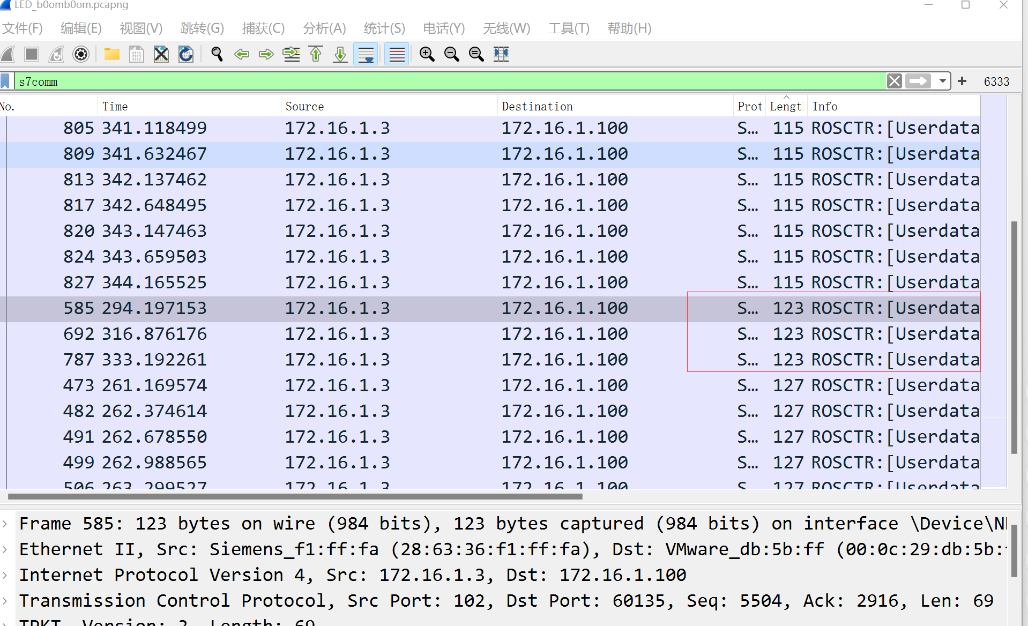Click the s7comm display filter field
The image size is (1028, 626).
coord(449,81)
